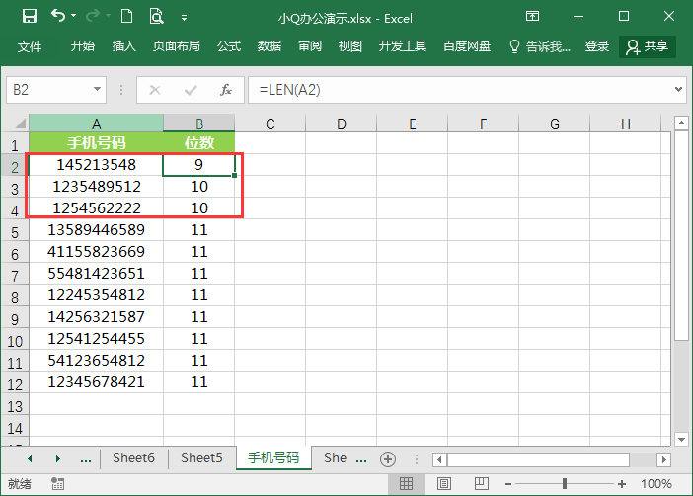
Task: Click the Print Preview icon
Action: click(156, 17)
